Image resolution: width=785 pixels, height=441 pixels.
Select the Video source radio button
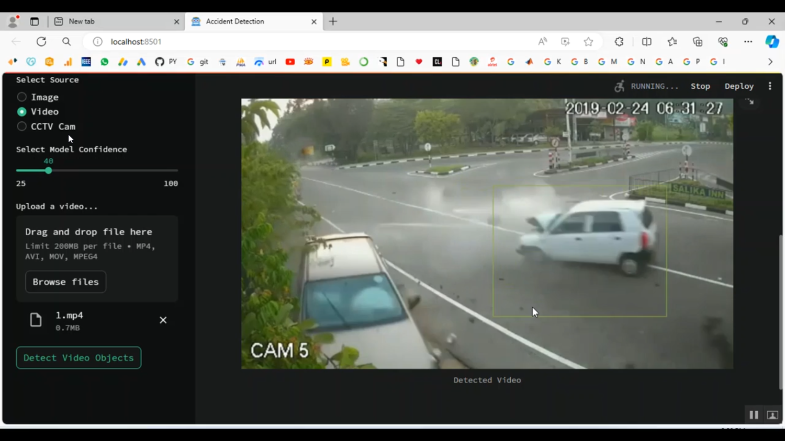coord(21,112)
